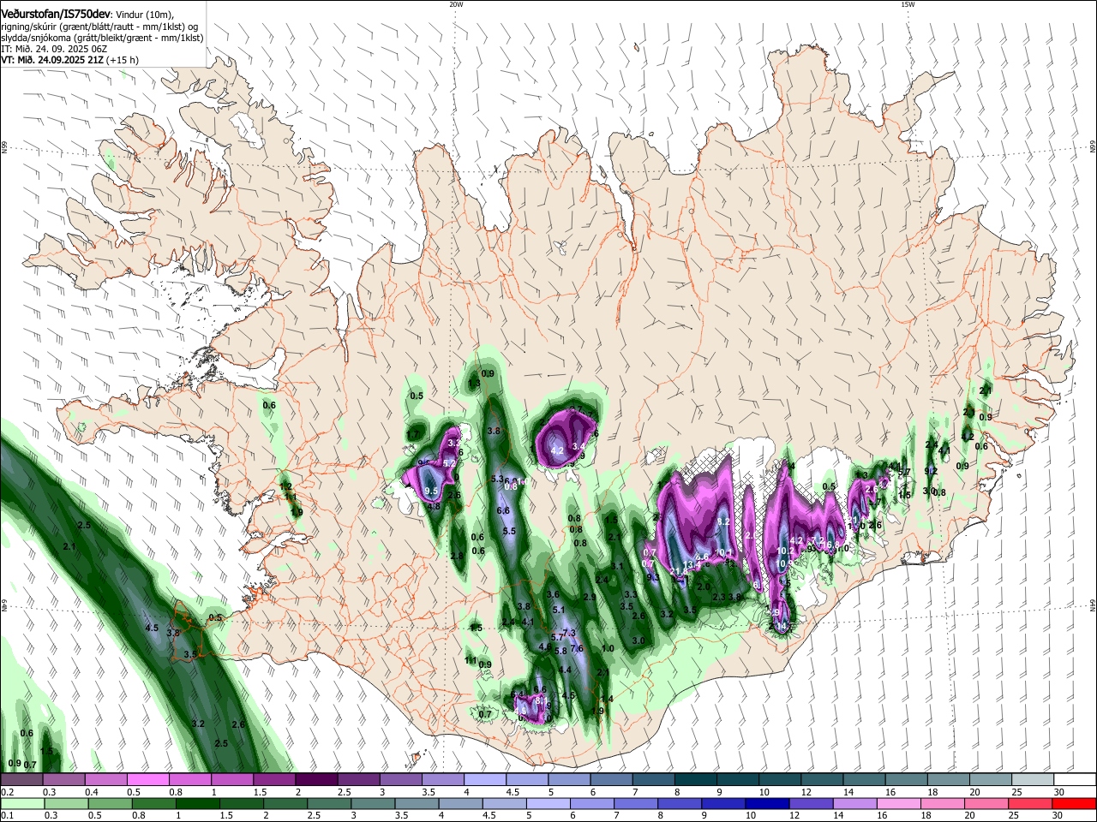Click lower legend swatch between 6 and 7

[591, 803]
